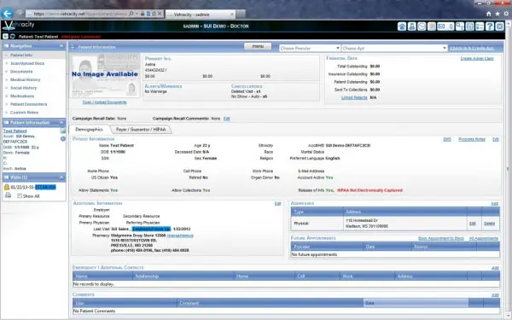The width and height of the screenshot is (512, 320).
Task: Collapse the Patient Information sidebar panel
Action: point(61,123)
